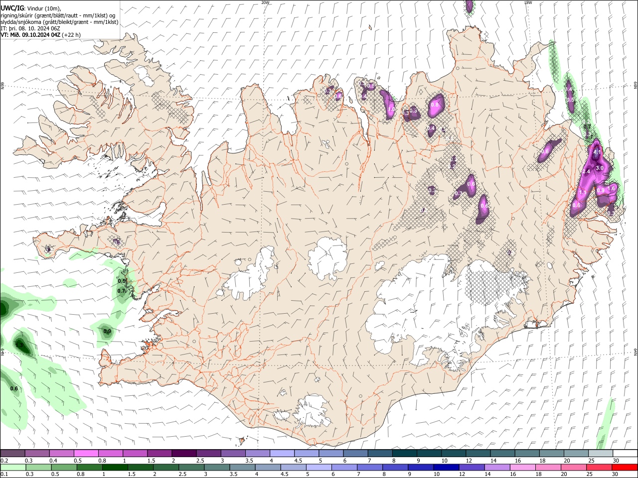638x478 pixels.
Task: Select the 'IT: þri. 08. 10. 2024 06Z' line
Action: [x=30, y=28]
